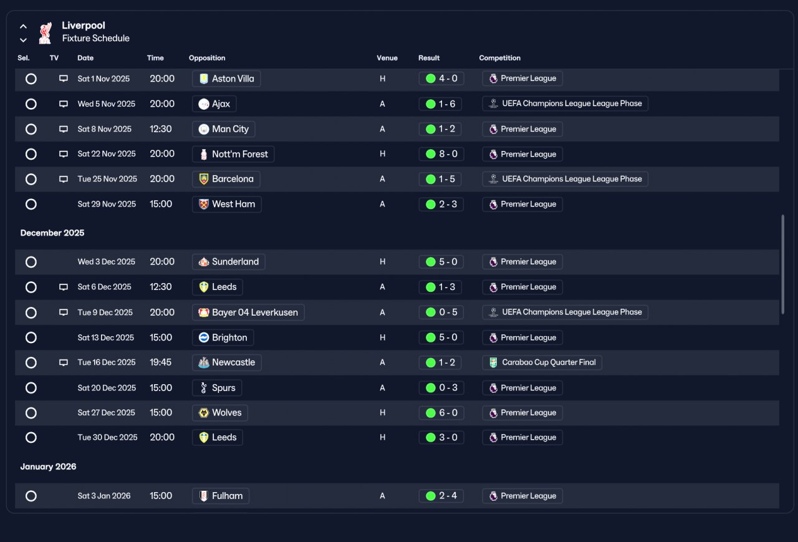This screenshot has height=542, width=798.
Task: Open the Carabao Cup Quarter Final competition button
Action: pyautogui.click(x=542, y=362)
